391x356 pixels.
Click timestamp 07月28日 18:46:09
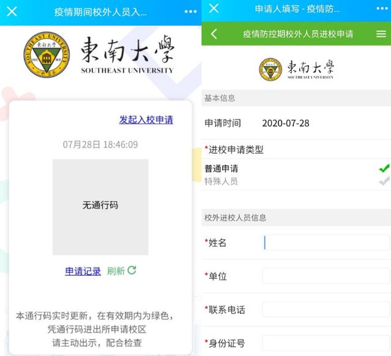click(100, 145)
